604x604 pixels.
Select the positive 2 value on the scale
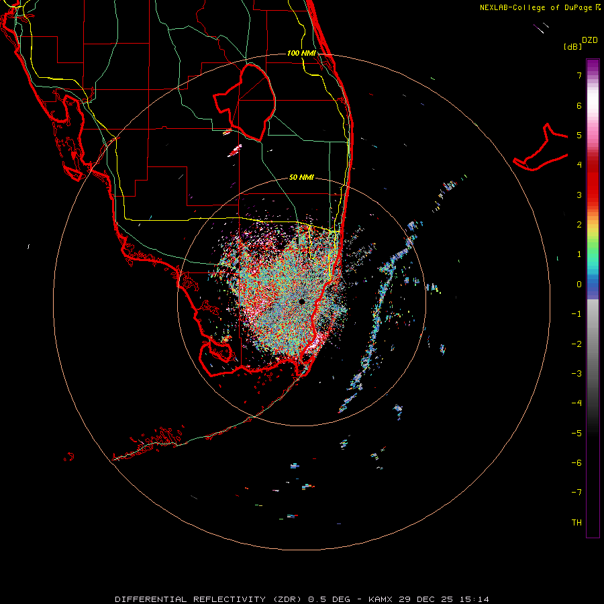point(579,225)
